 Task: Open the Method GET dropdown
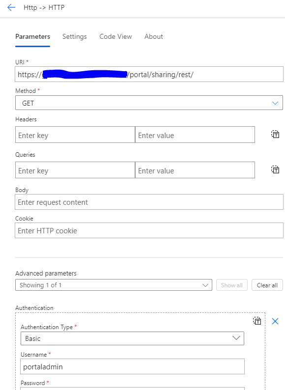pos(149,103)
